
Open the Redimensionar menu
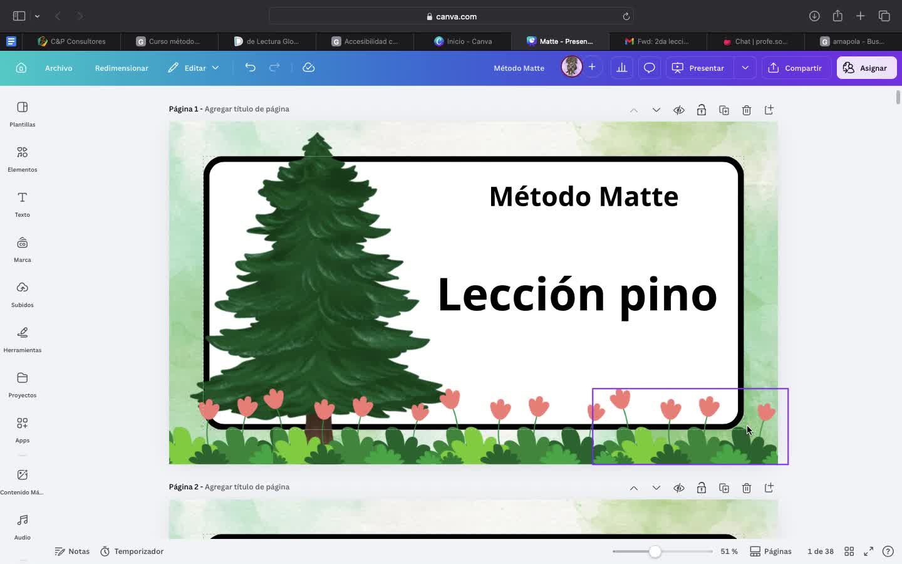pyautogui.click(x=122, y=68)
